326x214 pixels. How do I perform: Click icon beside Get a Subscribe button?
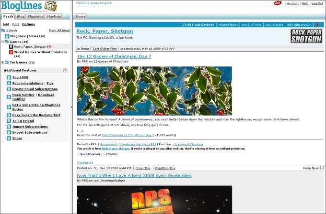9,107
